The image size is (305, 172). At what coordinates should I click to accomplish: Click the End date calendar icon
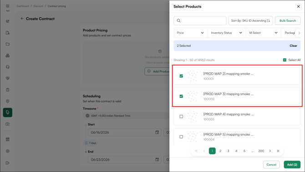point(157,160)
